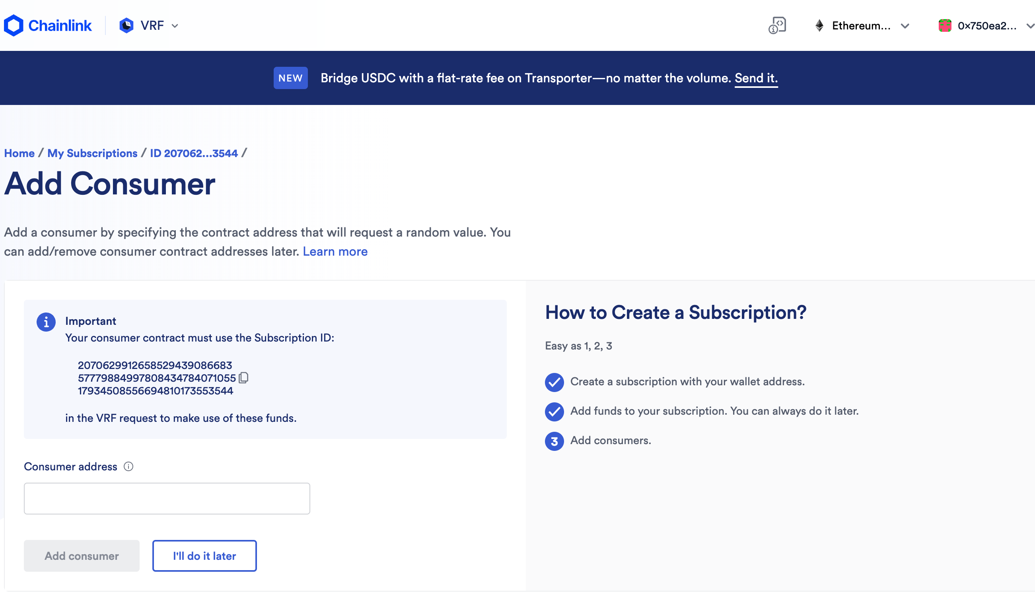Expand the VRF product dropdown chevron
The height and width of the screenshot is (594, 1035).
click(x=175, y=26)
